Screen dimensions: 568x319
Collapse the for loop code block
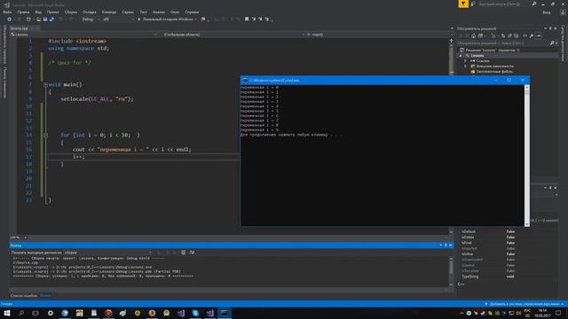(x=46, y=136)
